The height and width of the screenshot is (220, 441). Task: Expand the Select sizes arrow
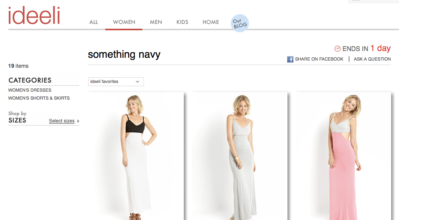[78, 121]
